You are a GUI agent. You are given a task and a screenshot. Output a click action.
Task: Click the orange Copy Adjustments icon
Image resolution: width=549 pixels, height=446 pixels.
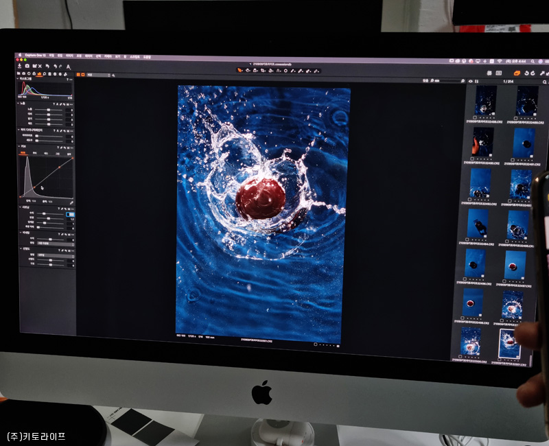[517, 73]
